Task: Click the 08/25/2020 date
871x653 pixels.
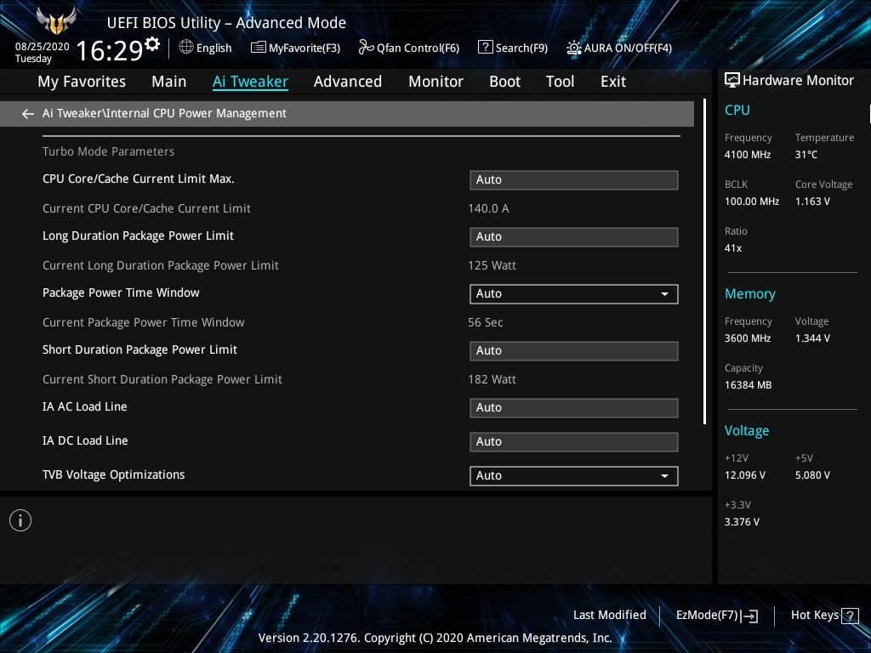Action: pos(43,47)
